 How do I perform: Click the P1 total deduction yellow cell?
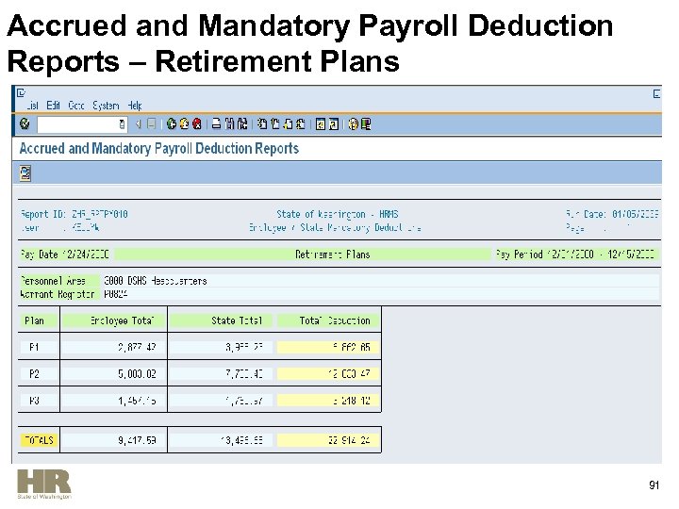click(x=328, y=347)
